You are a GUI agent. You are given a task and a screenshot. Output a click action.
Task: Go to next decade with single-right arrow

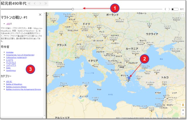click(40, 3)
